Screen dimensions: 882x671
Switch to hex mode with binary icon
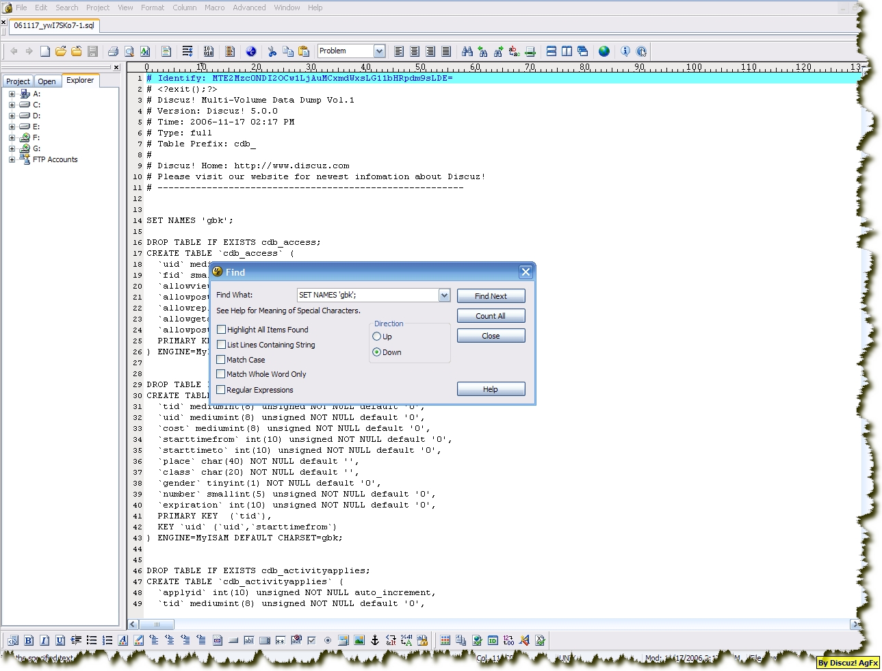209,51
